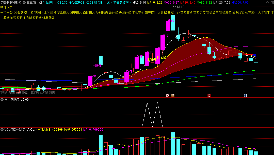Screen dimensions: 274x155
Task: Click the left 阳包阴 pattern label
Action: (151, 59)
